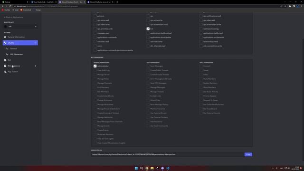The image size is (304, 171).
Task: Click the App Testers icon
Action: 5,72
